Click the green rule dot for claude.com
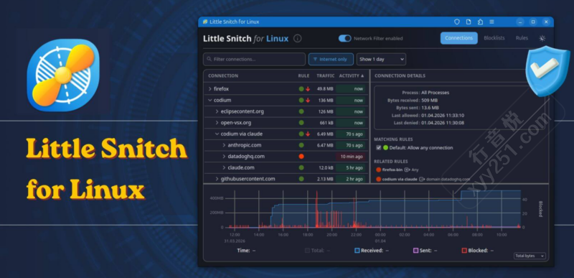574x278 pixels. 301,168
